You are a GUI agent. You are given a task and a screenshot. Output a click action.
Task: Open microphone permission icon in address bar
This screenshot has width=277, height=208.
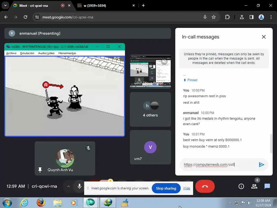[205, 17]
